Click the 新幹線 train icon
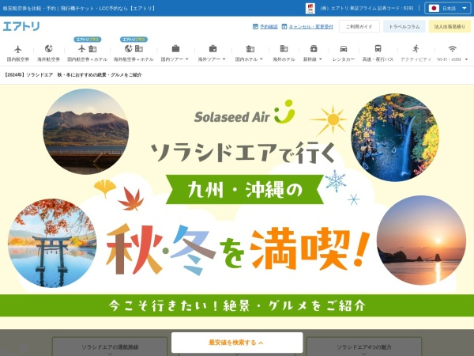 tap(314, 48)
